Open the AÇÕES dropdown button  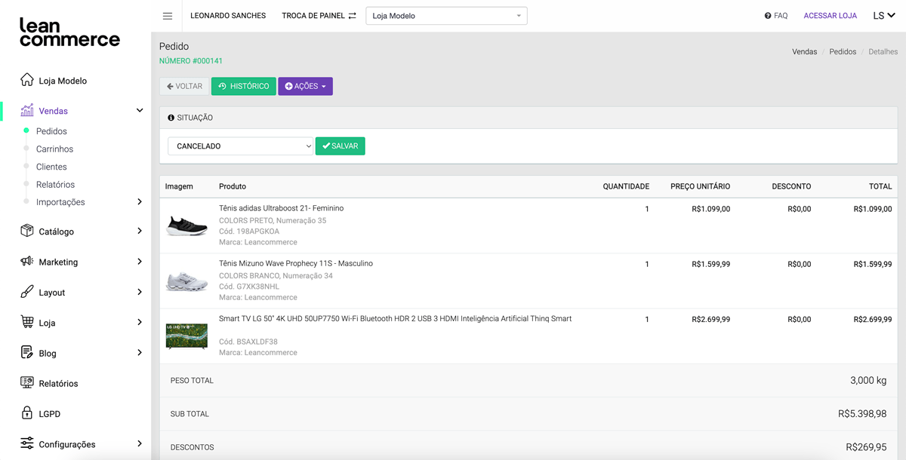click(305, 86)
